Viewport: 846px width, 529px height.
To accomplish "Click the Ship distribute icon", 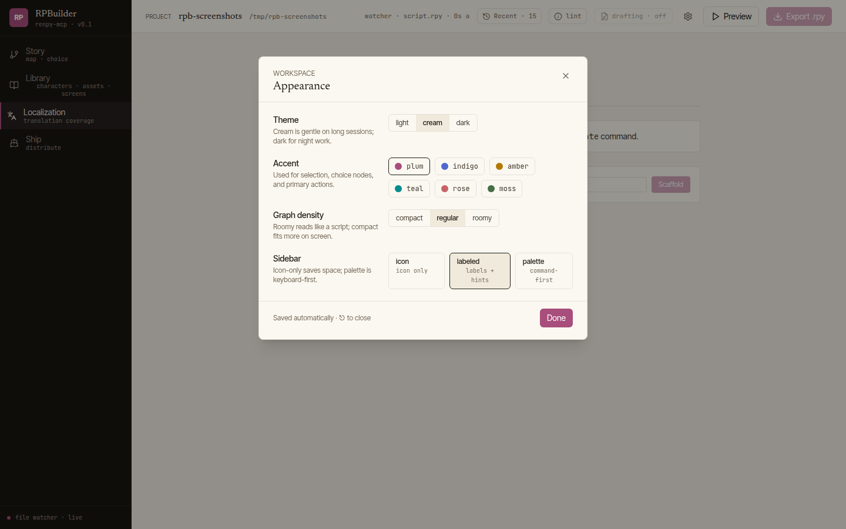I will click(14, 143).
